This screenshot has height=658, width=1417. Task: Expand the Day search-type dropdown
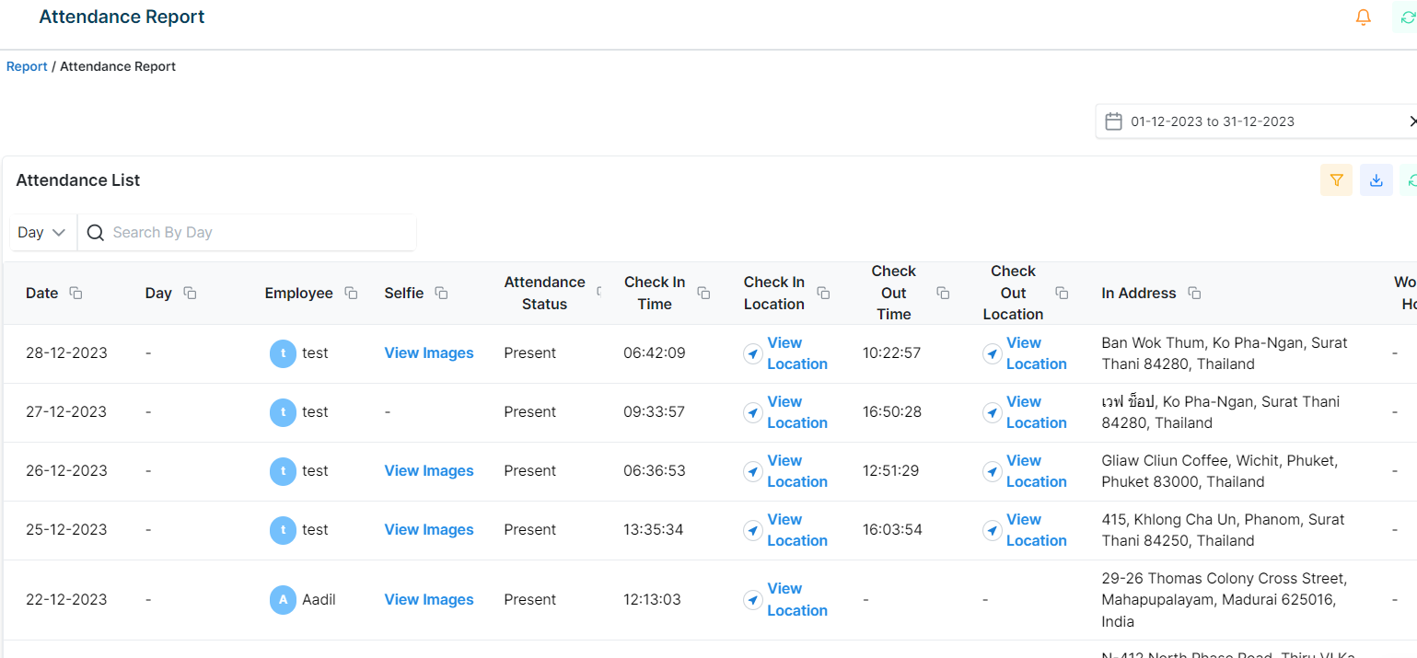click(42, 233)
